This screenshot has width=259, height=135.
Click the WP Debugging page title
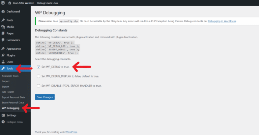click(50, 13)
